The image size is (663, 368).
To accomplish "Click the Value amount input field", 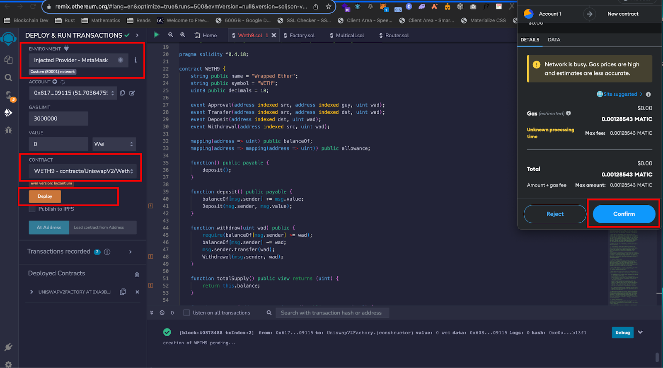I will click(58, 144).
